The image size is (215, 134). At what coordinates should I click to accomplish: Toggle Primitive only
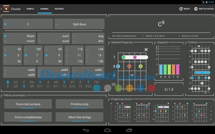[x=80, y=104]
